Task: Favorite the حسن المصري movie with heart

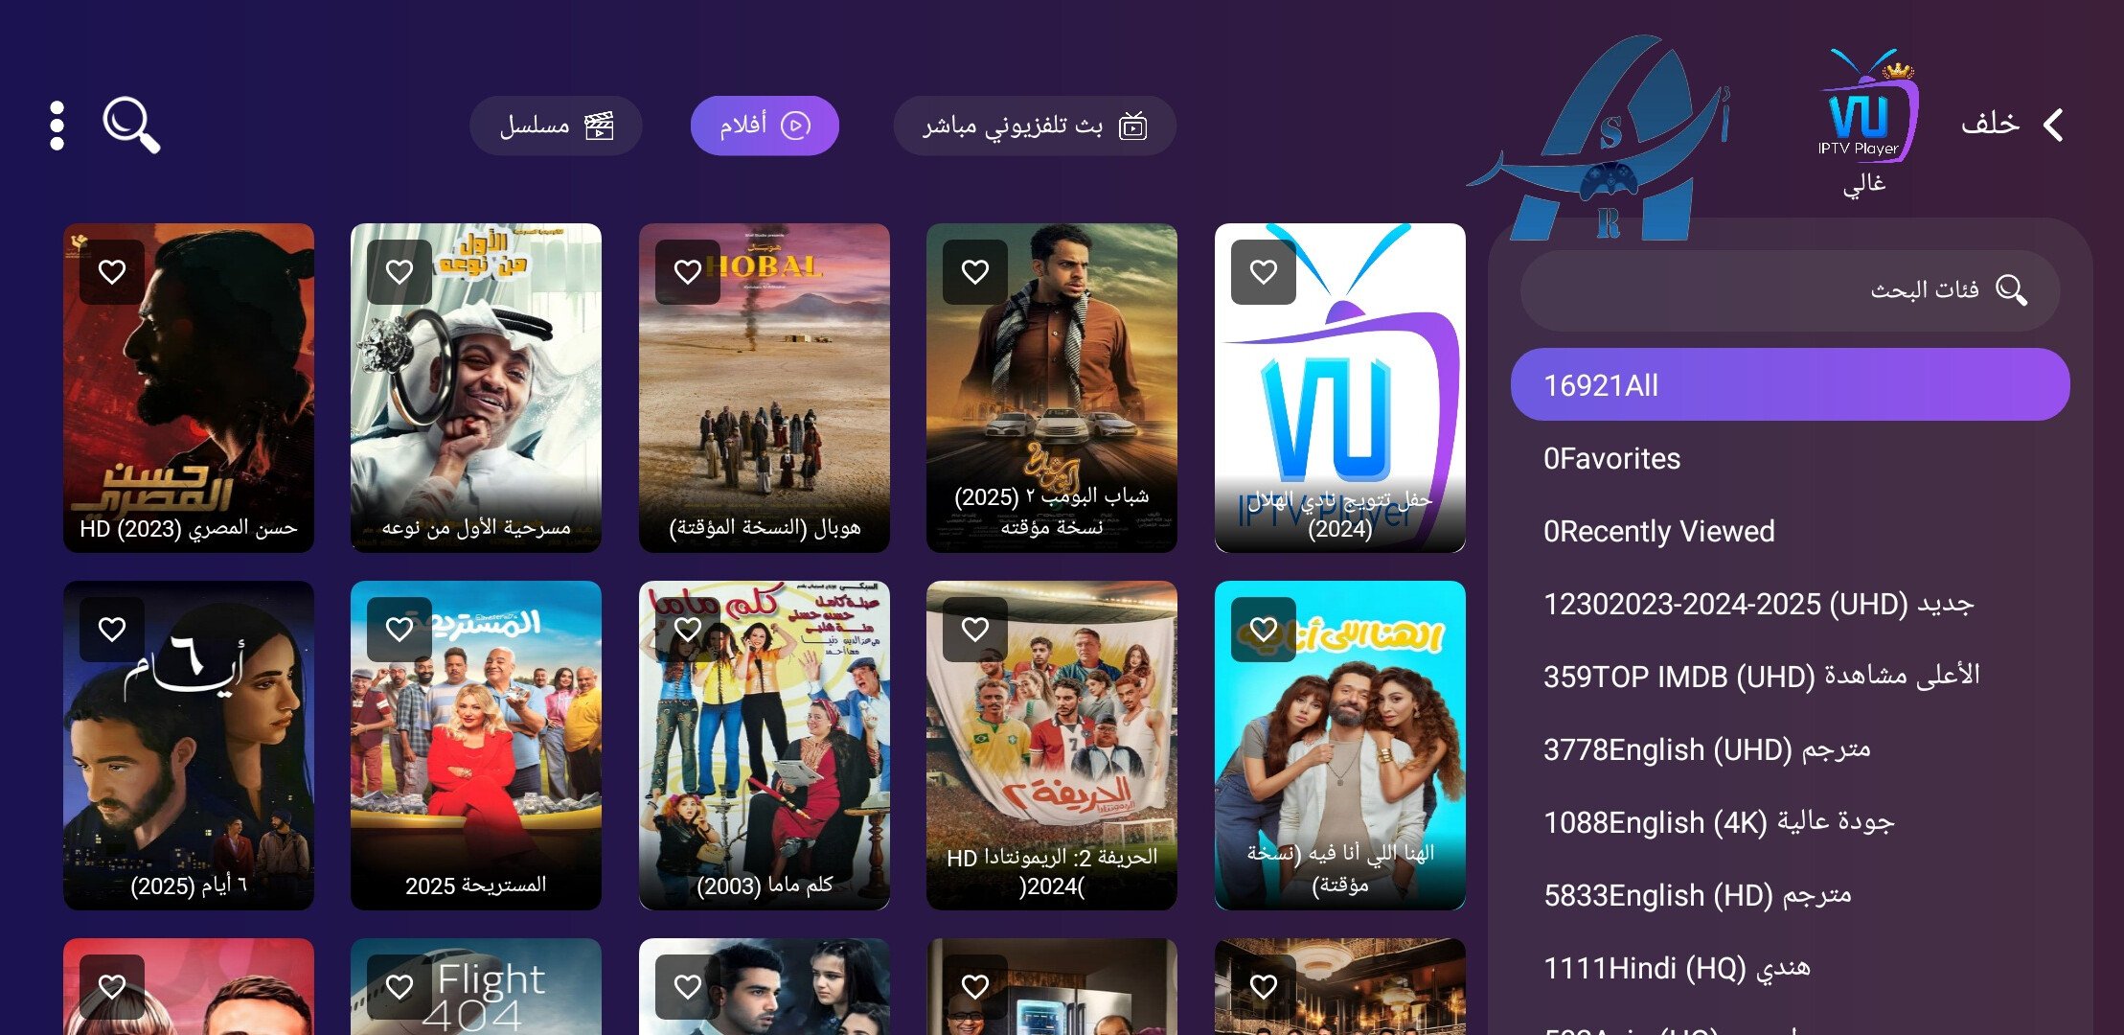Action: tap(112, 272)
